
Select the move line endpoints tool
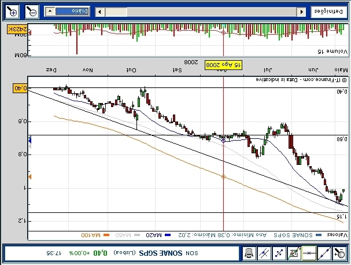coord(279,253)
